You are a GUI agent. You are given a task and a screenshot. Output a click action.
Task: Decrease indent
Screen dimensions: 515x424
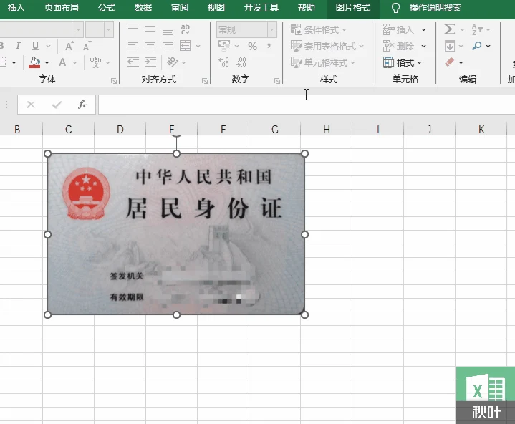click(133, 62)
